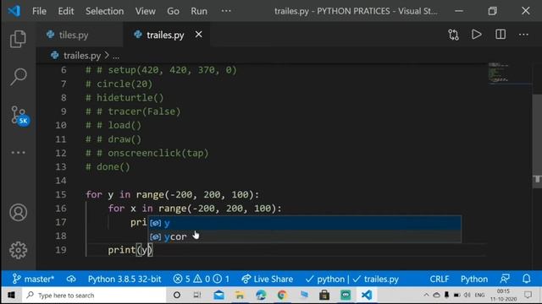Open the Go menu

pos(173,11)
